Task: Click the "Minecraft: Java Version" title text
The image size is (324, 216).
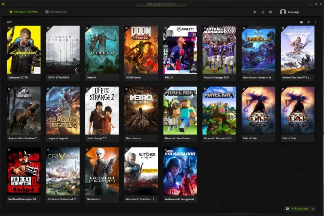Action: point(177,138)
